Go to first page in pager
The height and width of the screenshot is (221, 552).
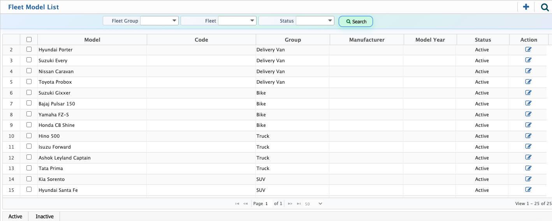pyautogui.click(x=237, y=203)
